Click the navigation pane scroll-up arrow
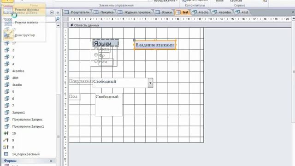The image size is (295, 166). coord(58,25)
